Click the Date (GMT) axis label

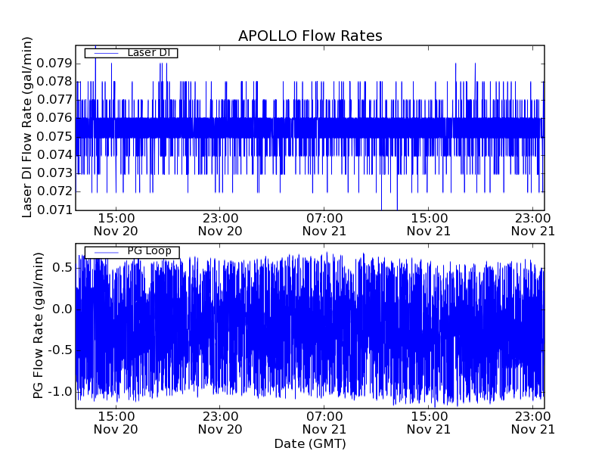pyautogui.click(x=310, y=444)
